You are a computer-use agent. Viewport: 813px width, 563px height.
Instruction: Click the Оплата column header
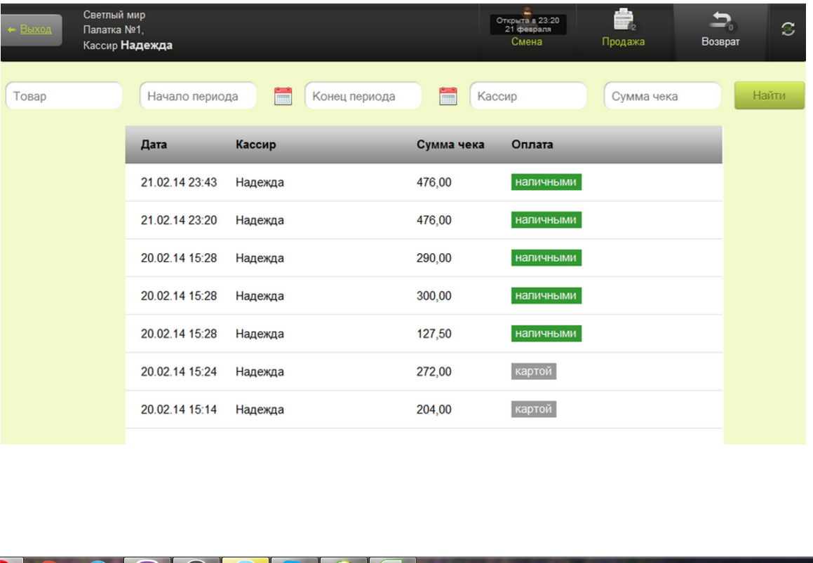[532, 145]
